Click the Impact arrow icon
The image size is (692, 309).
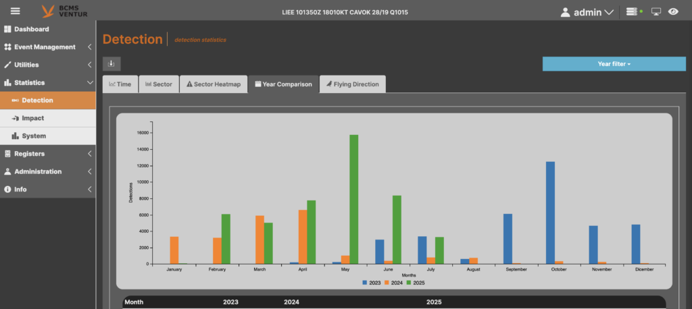[x=16, y=118]
